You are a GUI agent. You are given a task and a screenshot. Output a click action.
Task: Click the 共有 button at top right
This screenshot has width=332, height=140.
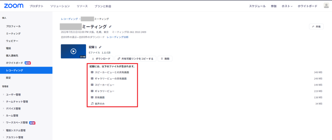pyautogui.click(x=316, y=27)
